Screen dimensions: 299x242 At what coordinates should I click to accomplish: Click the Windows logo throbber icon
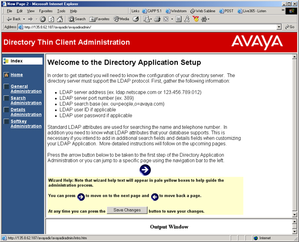tap(291, 11)
